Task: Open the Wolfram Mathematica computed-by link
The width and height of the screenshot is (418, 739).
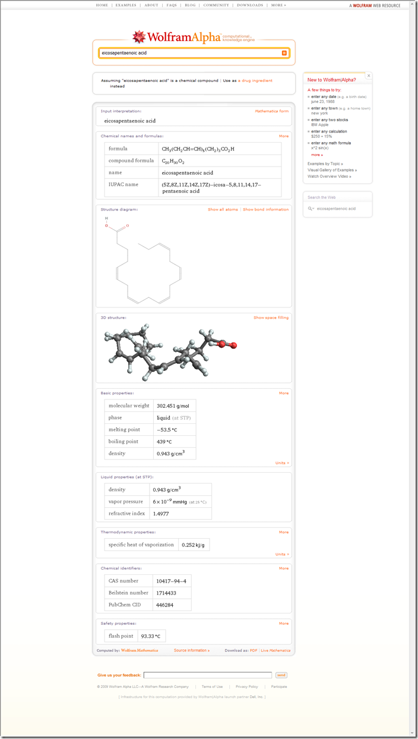Action: tap(140, 650)
